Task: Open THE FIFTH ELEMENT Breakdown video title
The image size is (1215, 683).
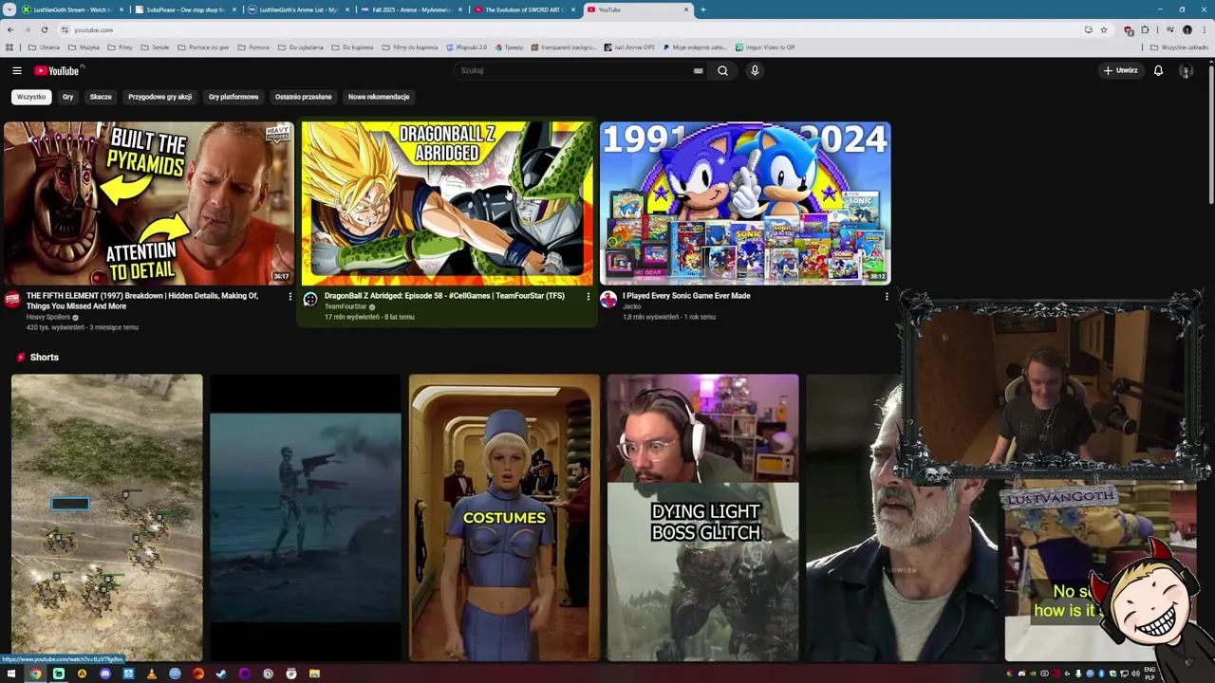Action: tap(142, 301)
